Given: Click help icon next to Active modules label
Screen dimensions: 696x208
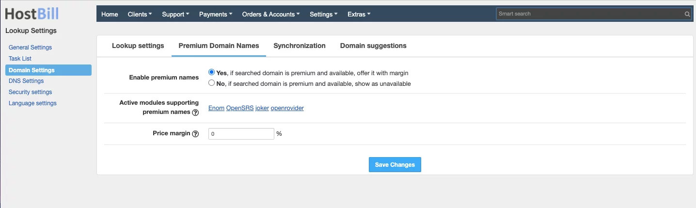Looking at the screenshot, I should tap(195, 112).
